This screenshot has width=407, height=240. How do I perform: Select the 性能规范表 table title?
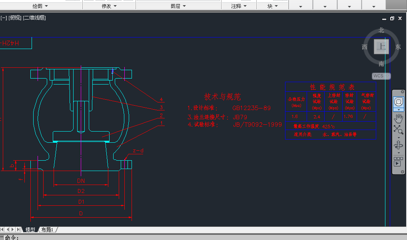(x=332, y=87)
